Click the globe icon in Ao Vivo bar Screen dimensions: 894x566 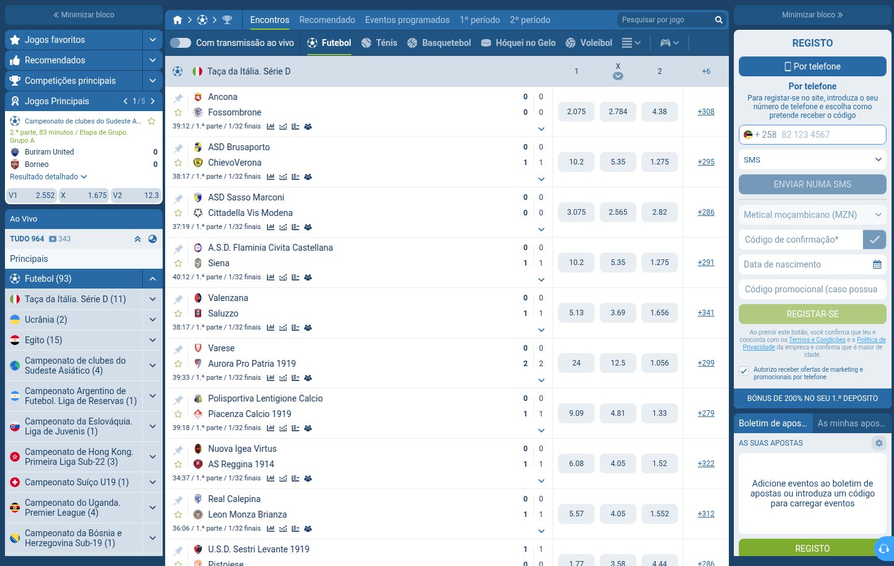coord(152,239)
